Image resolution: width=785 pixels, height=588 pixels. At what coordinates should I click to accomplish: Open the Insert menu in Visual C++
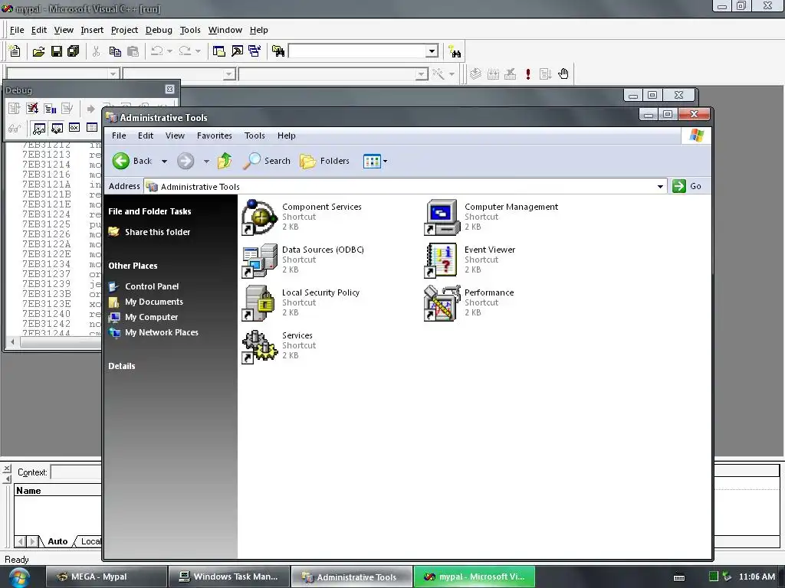click(x=92, y=30)
